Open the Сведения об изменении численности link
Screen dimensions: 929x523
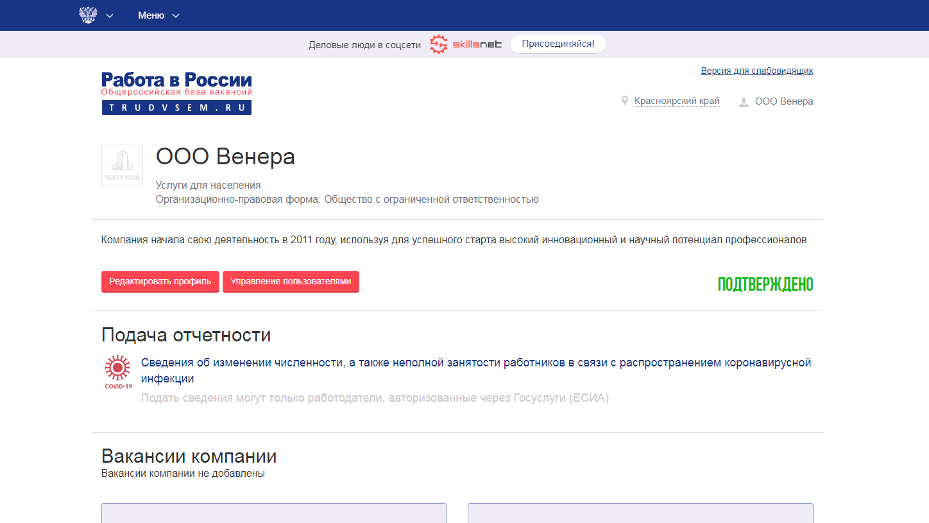coord(476,370)
